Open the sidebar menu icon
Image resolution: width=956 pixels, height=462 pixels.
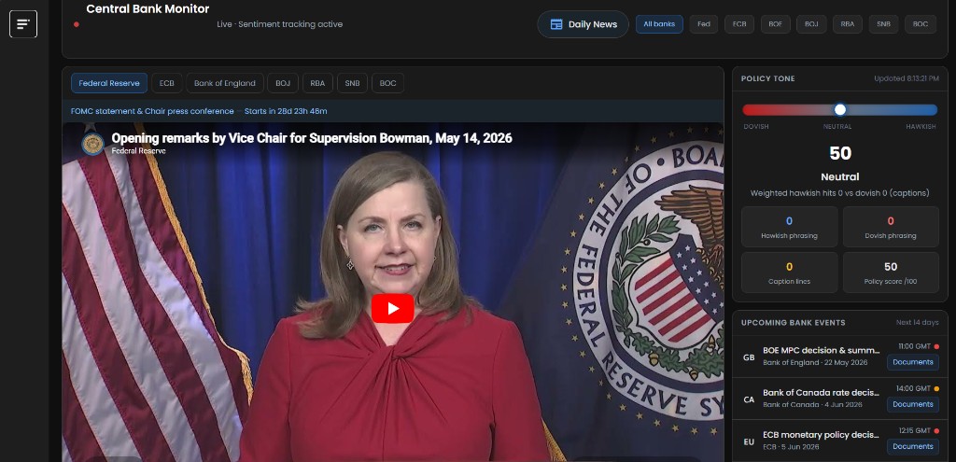pos(23,24)
